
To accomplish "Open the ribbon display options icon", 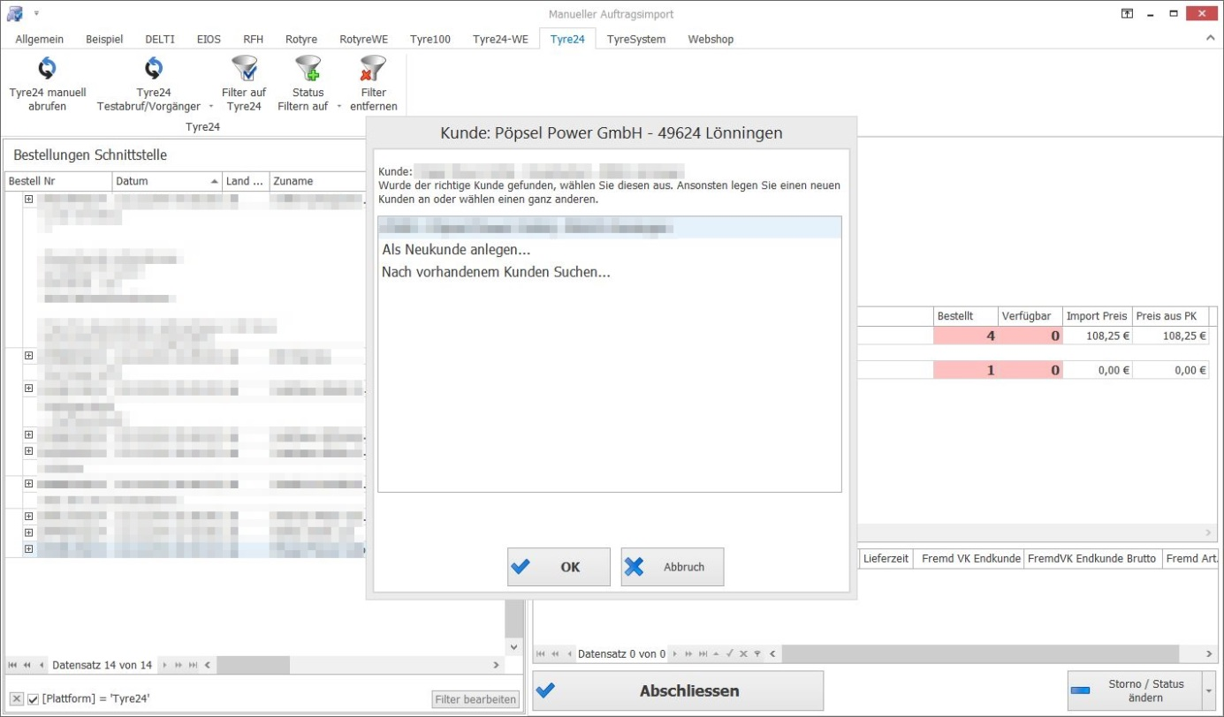I will [x=1127, y=13].
